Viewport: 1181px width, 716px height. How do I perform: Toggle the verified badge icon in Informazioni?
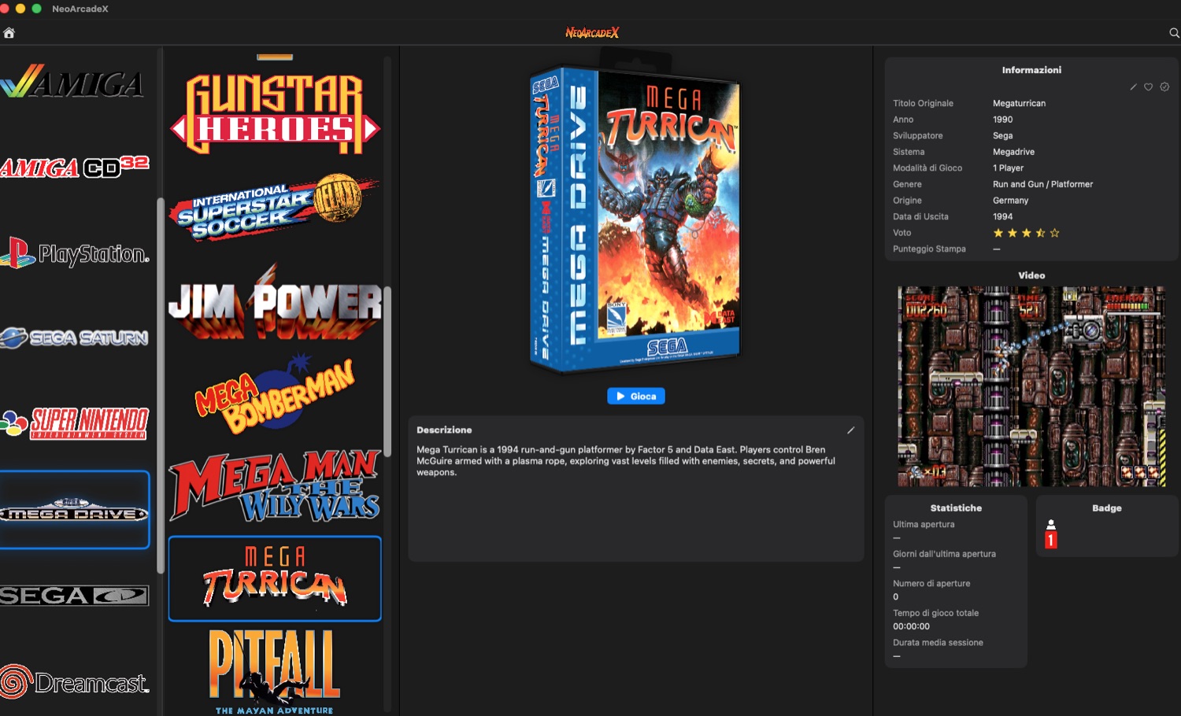[x=1164, y=87]
